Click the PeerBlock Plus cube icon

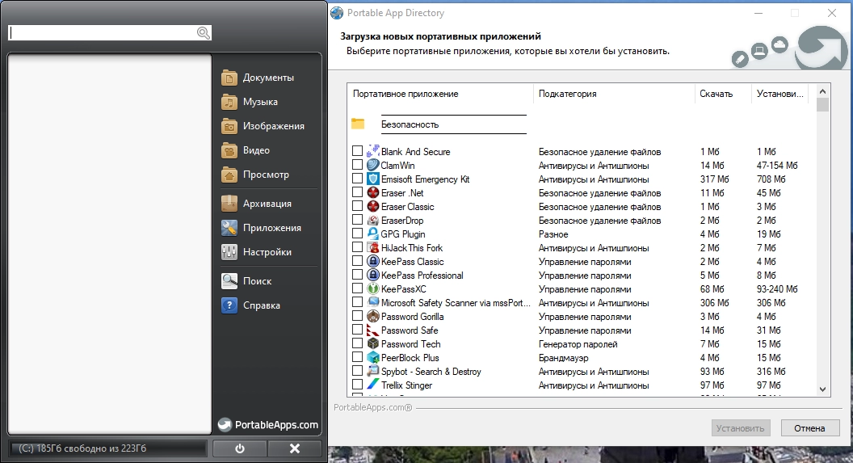click(x=372, y=357)
